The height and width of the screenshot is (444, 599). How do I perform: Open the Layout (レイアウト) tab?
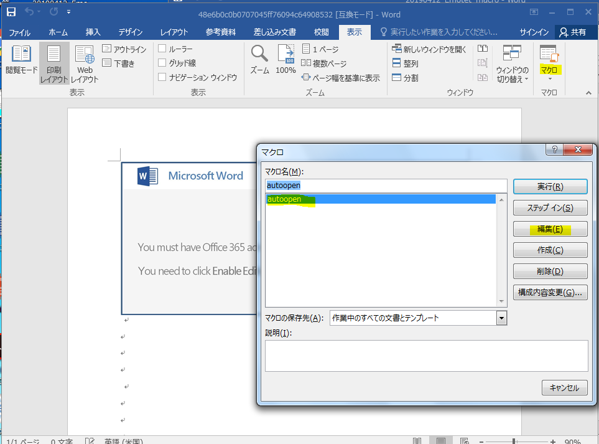point(174,32)
